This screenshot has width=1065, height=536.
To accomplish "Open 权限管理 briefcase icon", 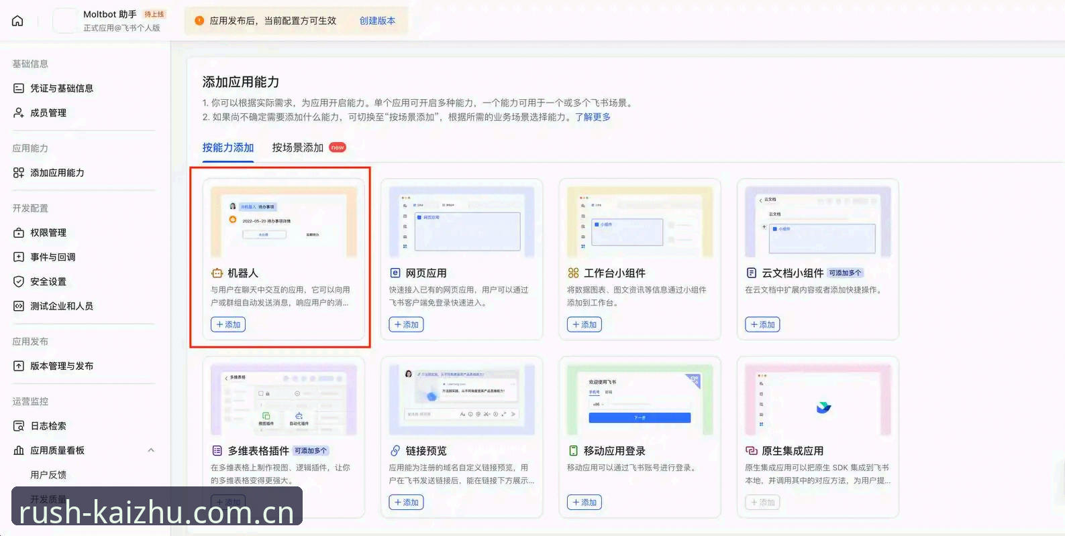I will pyautogui.click(x=19, y=232).
